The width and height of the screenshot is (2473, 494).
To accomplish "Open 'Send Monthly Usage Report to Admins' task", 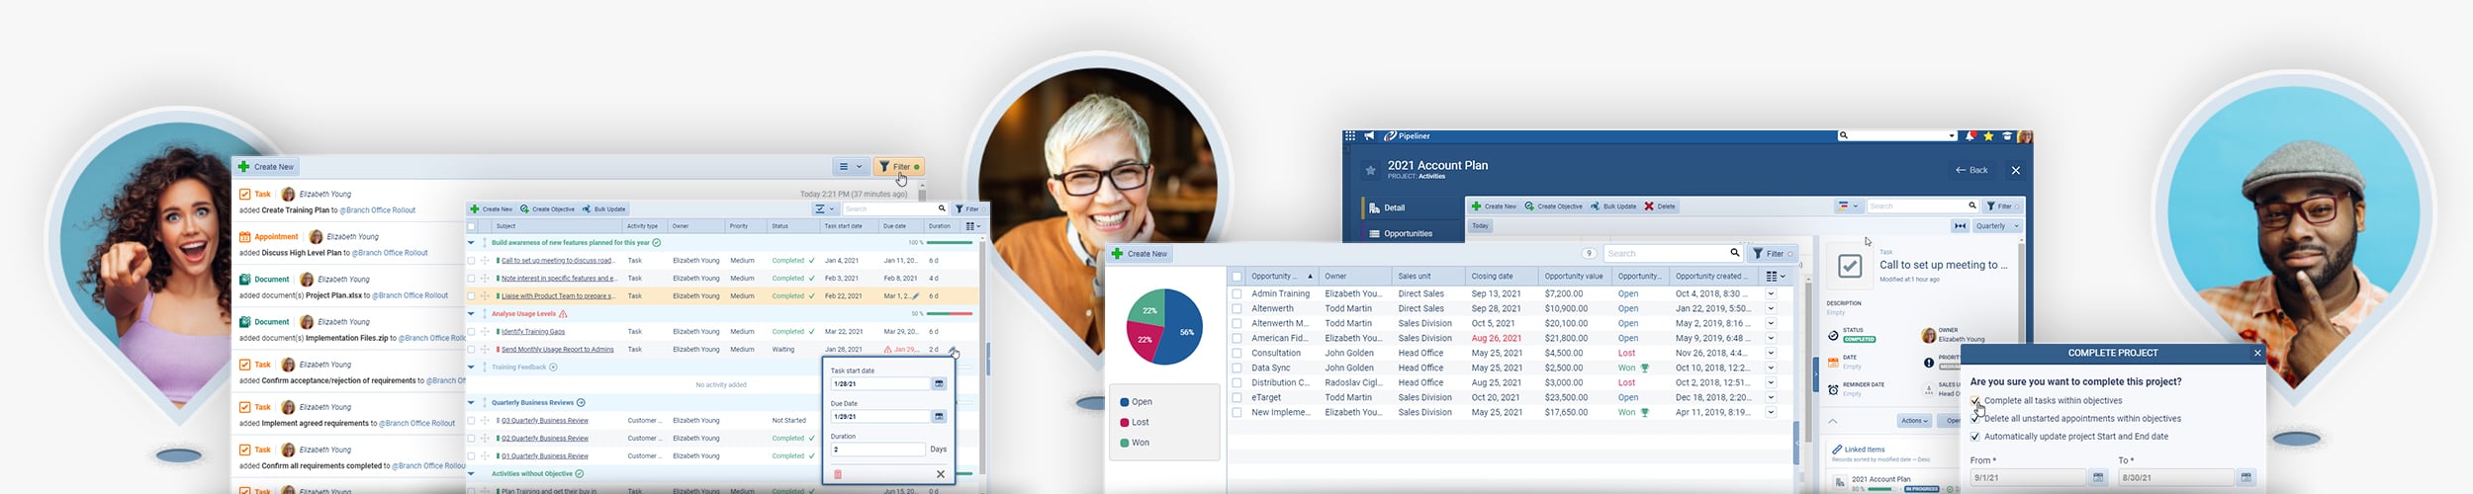I will click(557, 350).
